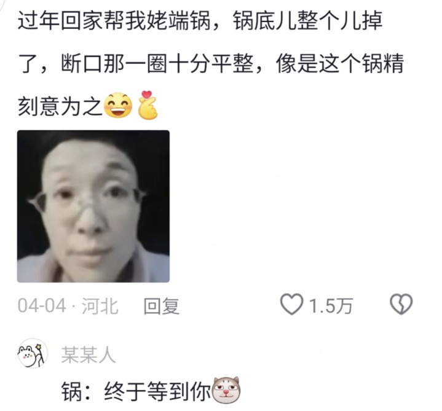Image resolution: width=442 pixels, height=411 pixels.
Task: Click the 锅 character before the colon in the reply
Action: coord(72,391)
